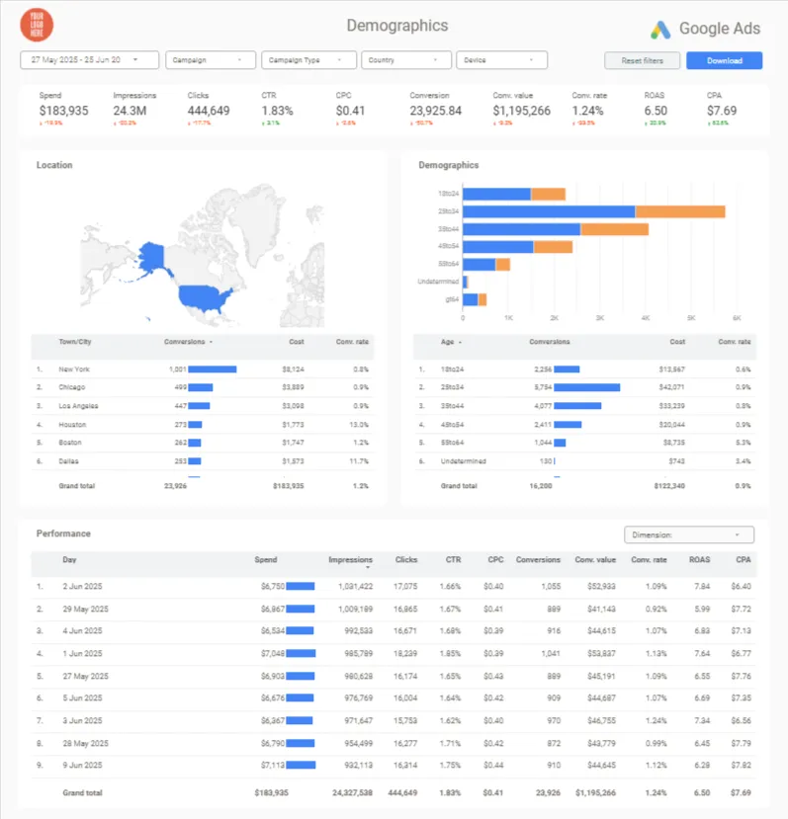Click the orange 18to24 chart bar segment
The image size is (788, 819).
tap(548, 195)
